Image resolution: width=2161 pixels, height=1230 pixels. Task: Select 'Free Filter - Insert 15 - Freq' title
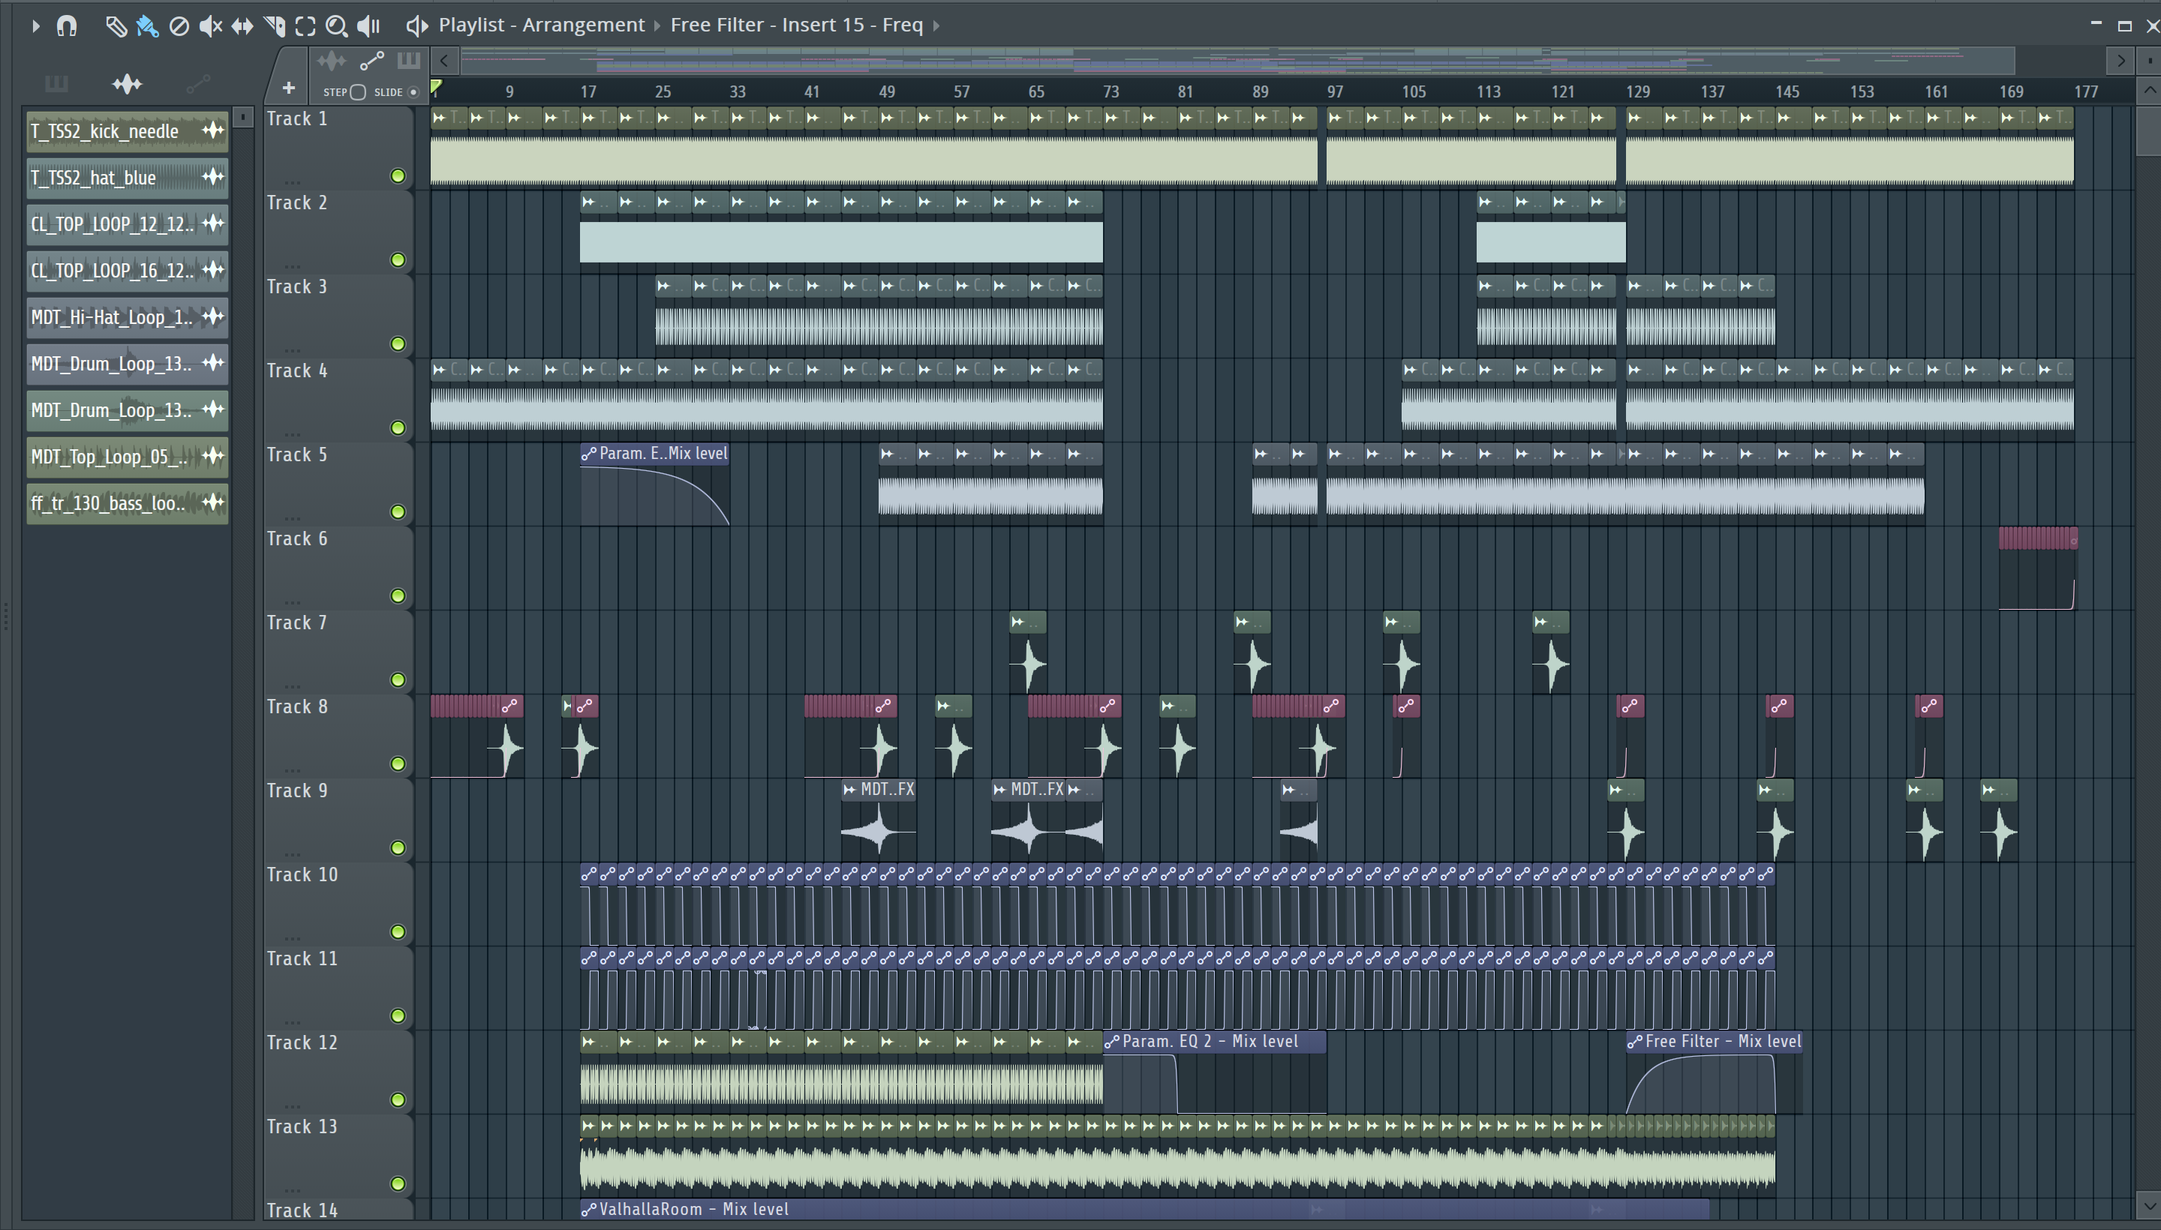tap(796, 25)
